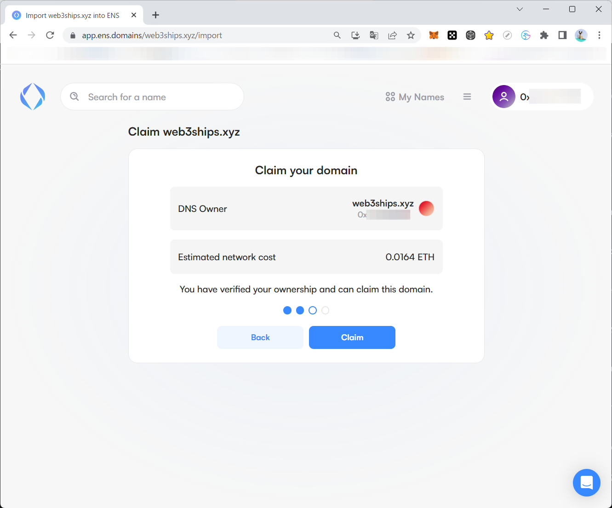Expand the tab search chevron
This screenshot has width=612, height=508.
coord(520,9)
